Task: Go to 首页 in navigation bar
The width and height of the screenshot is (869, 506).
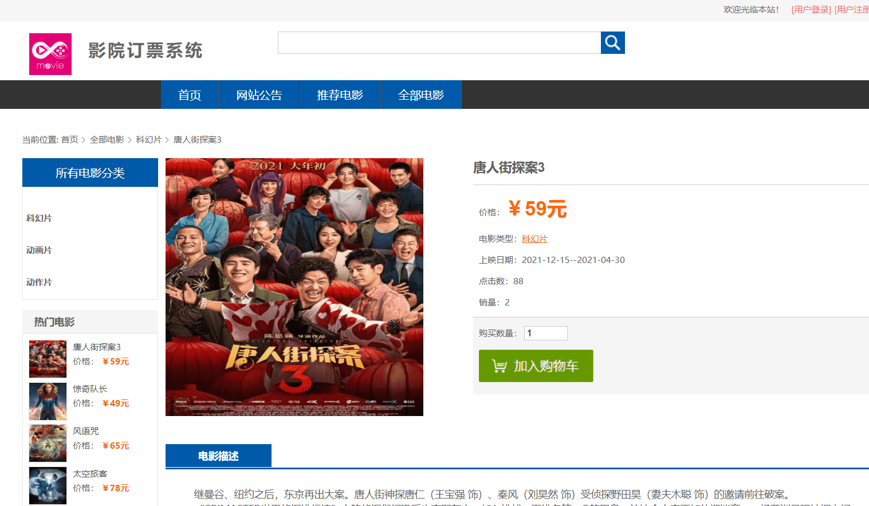Action: pos(190,95)
